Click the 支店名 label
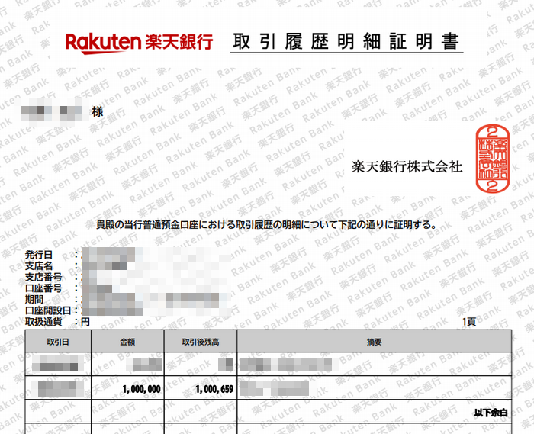This screenshot has height=434, width=534. [x=39, y=266]
